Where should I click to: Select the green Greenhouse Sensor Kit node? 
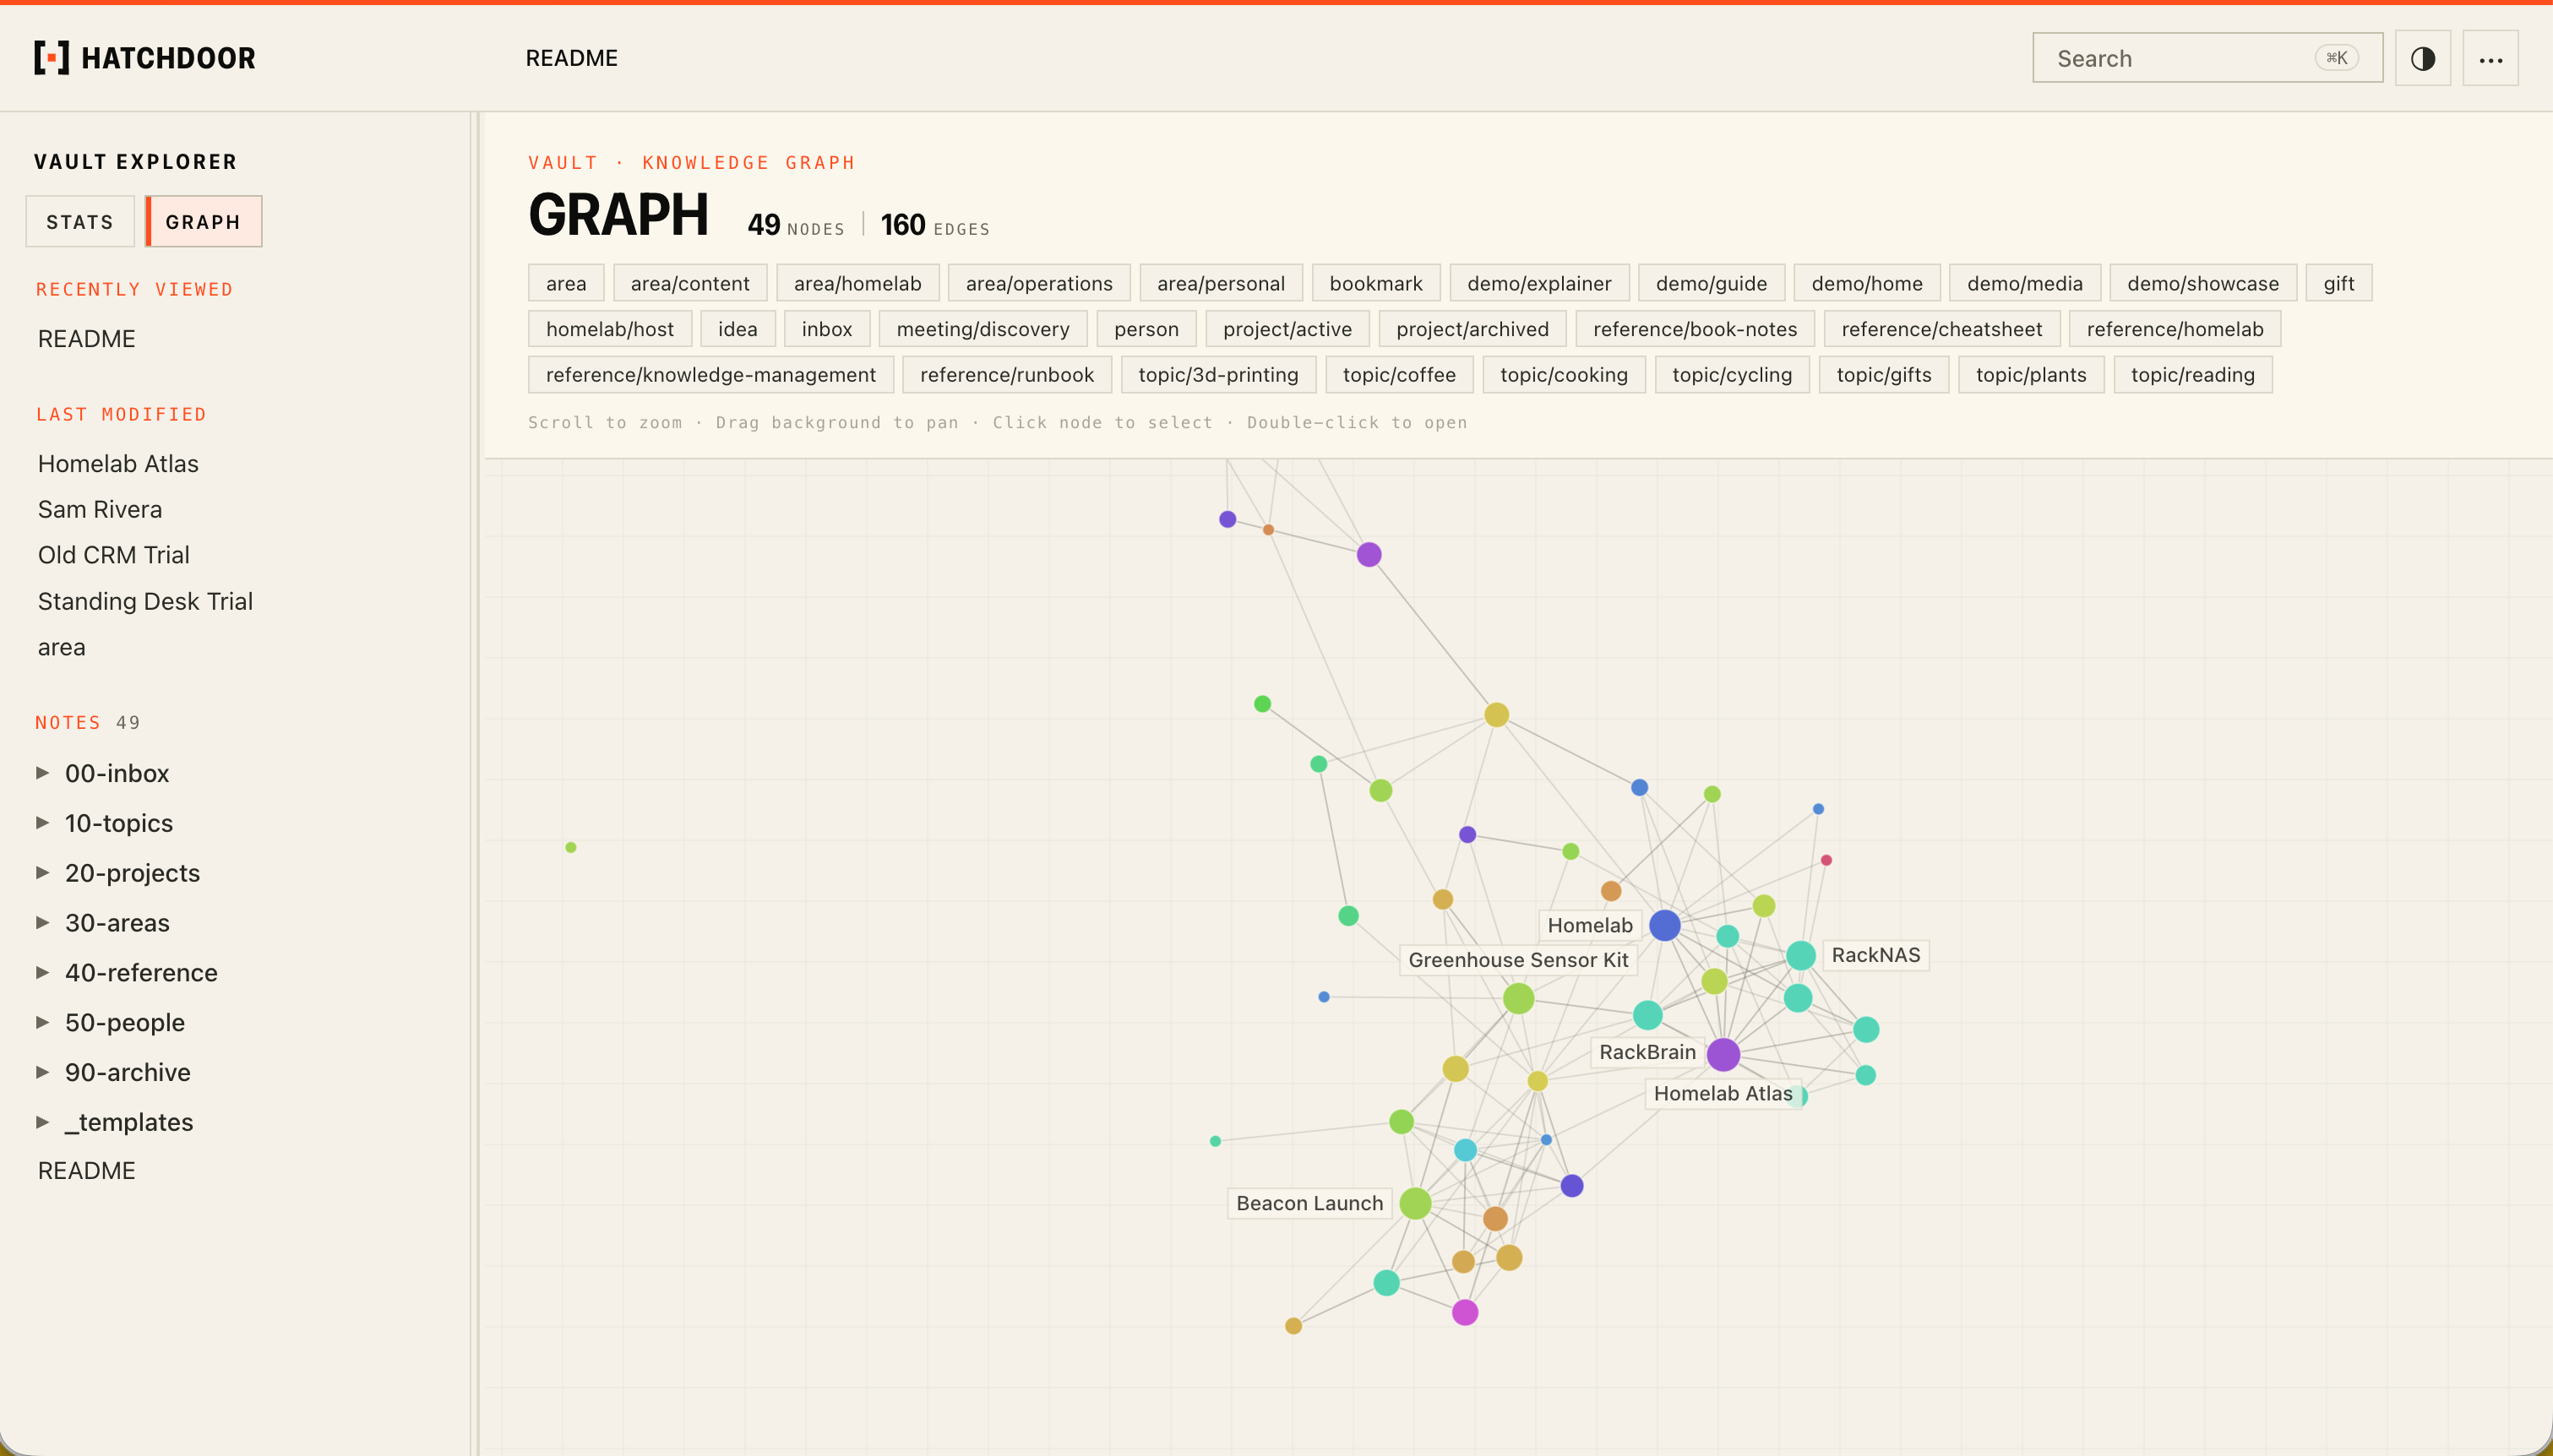coord(1518,998)
